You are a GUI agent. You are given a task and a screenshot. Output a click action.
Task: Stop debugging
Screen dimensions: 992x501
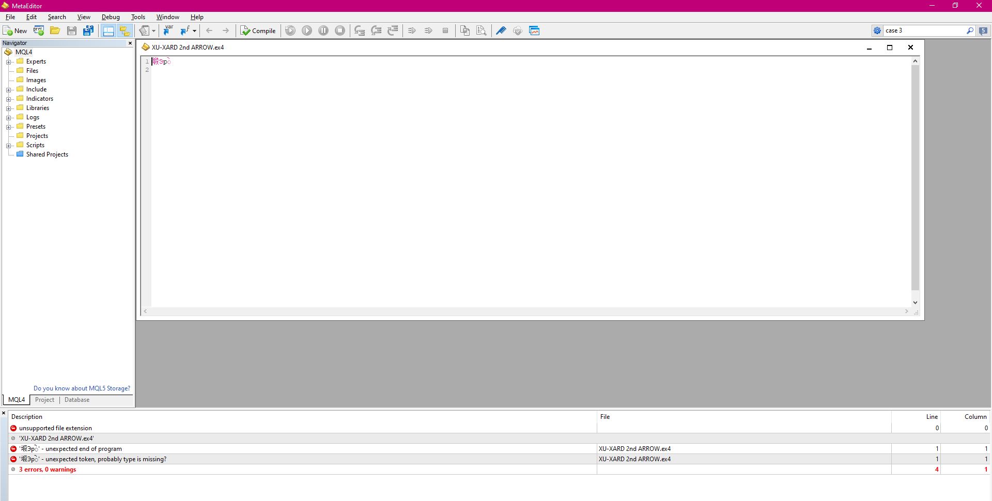point(340,31)
